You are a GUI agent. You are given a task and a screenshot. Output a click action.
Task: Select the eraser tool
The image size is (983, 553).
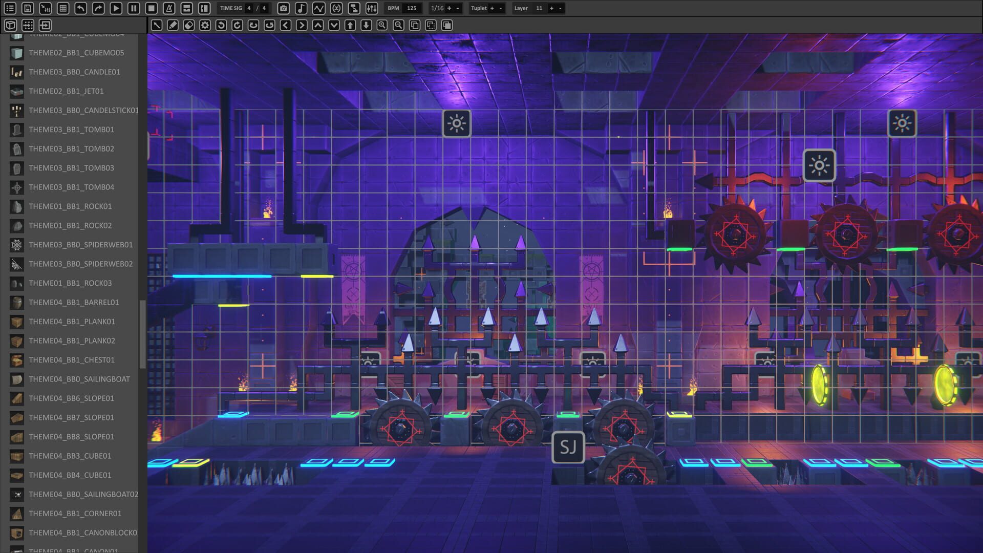[189, 25]
